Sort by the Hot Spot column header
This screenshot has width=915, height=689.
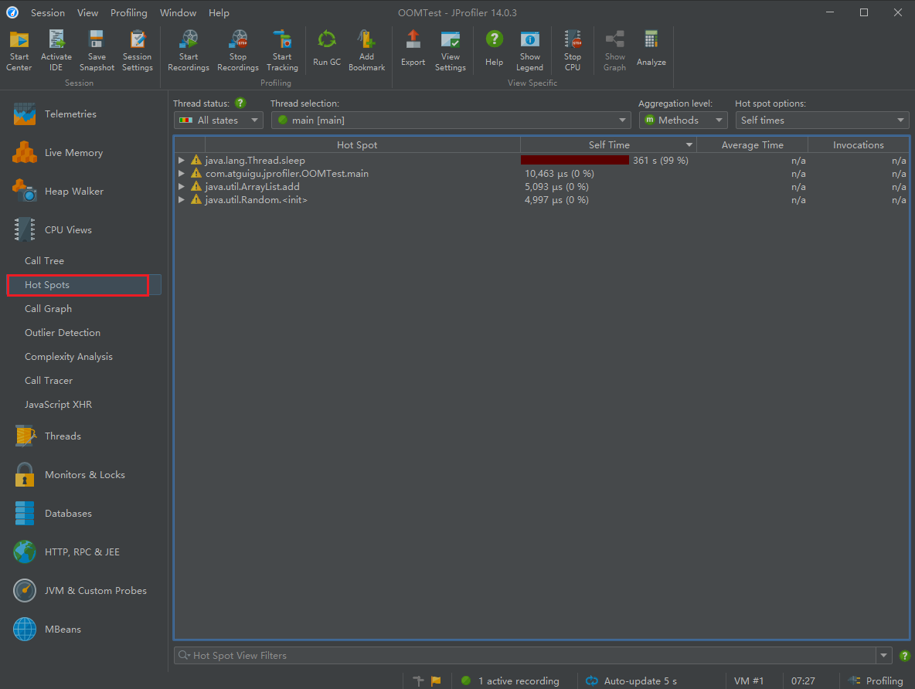356,144
